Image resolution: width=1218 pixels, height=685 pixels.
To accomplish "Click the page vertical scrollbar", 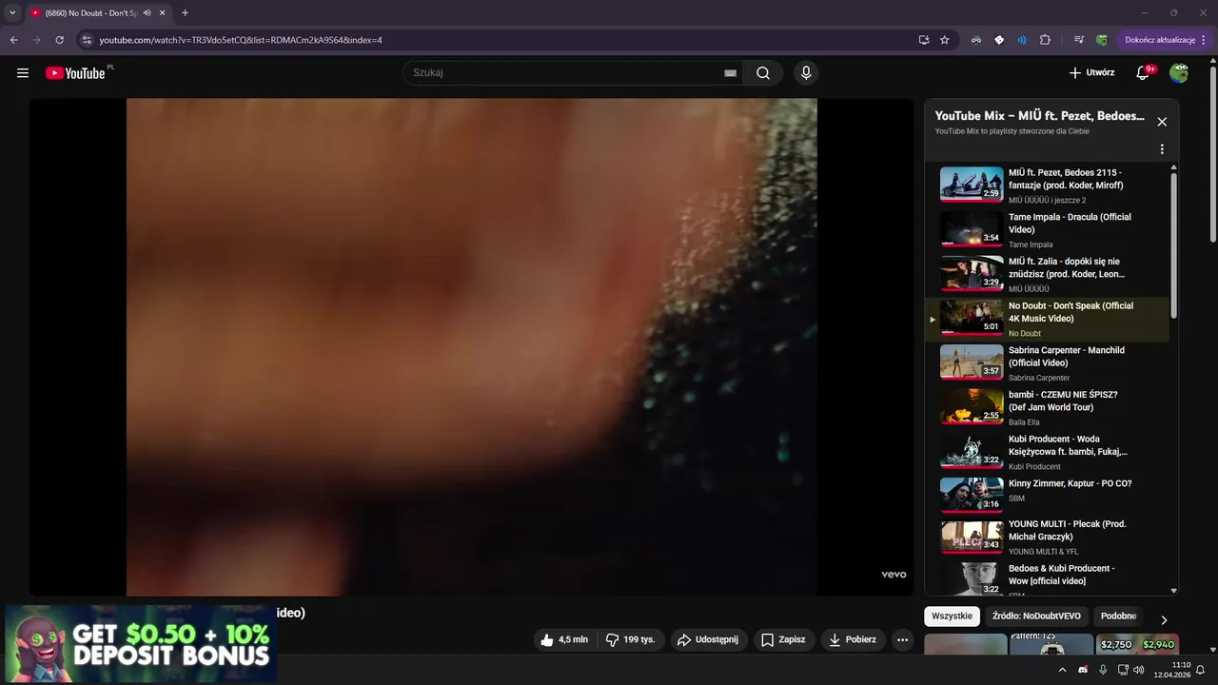I will [1212, 152].
